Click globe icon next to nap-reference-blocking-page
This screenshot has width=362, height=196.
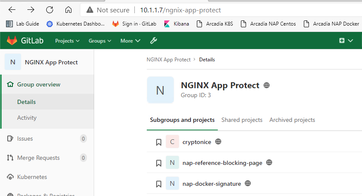[x=269, y=162]
